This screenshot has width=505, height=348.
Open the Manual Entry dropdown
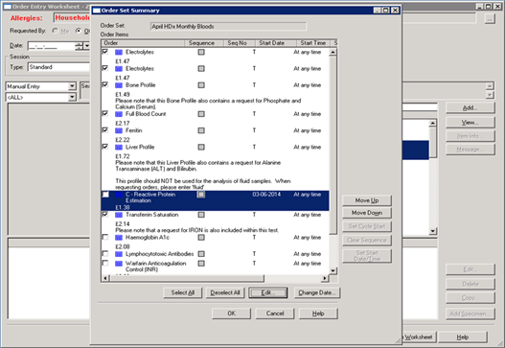[72, 86]
